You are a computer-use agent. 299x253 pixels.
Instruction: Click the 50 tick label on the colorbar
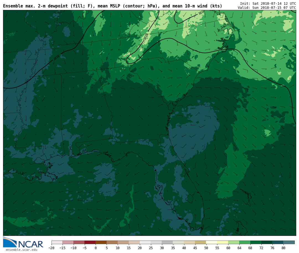(206, 248)
